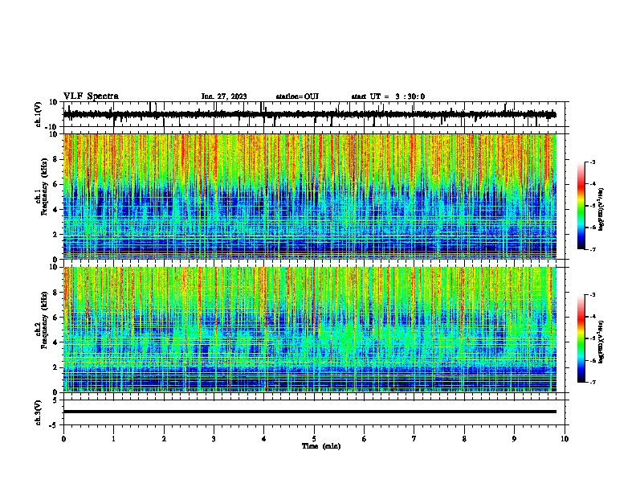Click the "-7" tick on ch.2 colorbar
The width and height of the screenshot is (636, 492).
pyautogui.click(x=593, y=382)
